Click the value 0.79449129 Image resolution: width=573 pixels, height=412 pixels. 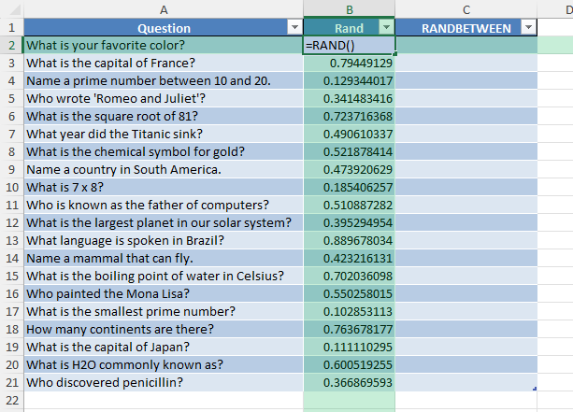point(361,64)
